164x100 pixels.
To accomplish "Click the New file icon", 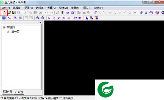I will pyautogui.click(x=4, y=13).
